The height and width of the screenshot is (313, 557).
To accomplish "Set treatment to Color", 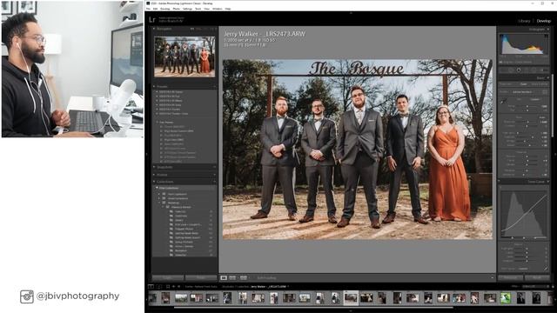I will pyautogui.click(x=524, y=84).
